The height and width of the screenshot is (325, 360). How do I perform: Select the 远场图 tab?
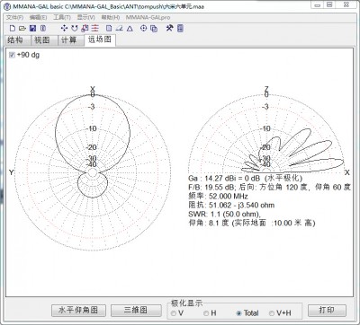(100, 40)
